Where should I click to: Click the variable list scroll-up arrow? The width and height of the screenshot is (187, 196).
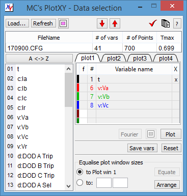(68, 69)
